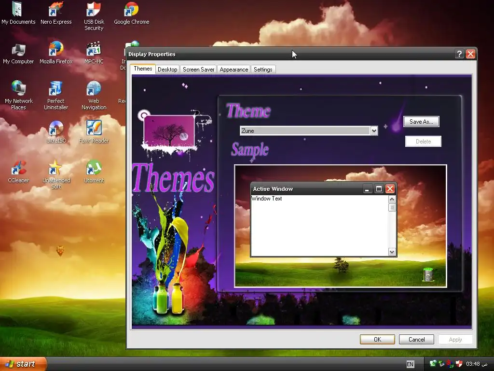Select the Nero Express desktop shortcut
The width and height of the screenshot is (494, 371).
click(x=56, y=13)
